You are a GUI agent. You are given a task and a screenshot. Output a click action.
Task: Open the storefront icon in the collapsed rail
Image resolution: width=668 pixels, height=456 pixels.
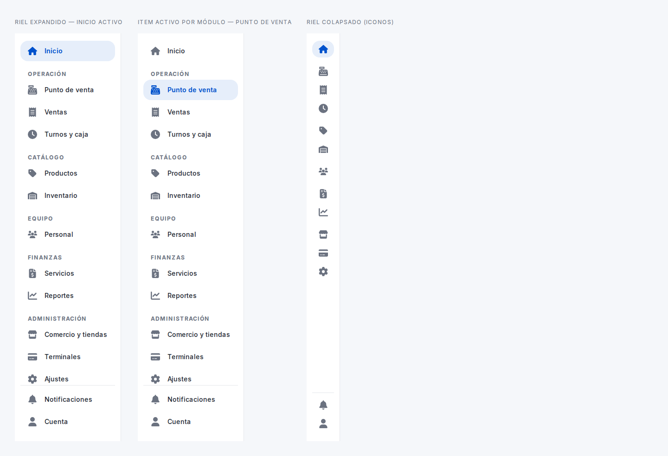tap(323, 234)
